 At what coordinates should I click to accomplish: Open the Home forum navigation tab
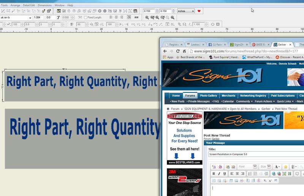coord(176,96)
